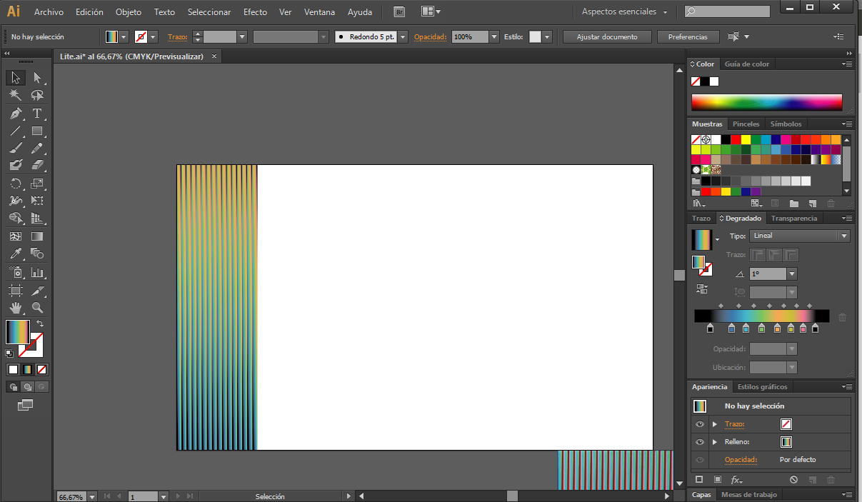
Task: Switch to the Transparencia tab
Action: tap(794, 219)
